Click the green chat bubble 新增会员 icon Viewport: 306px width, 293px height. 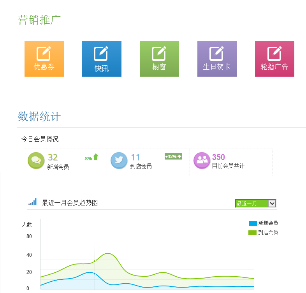(36, 161)
